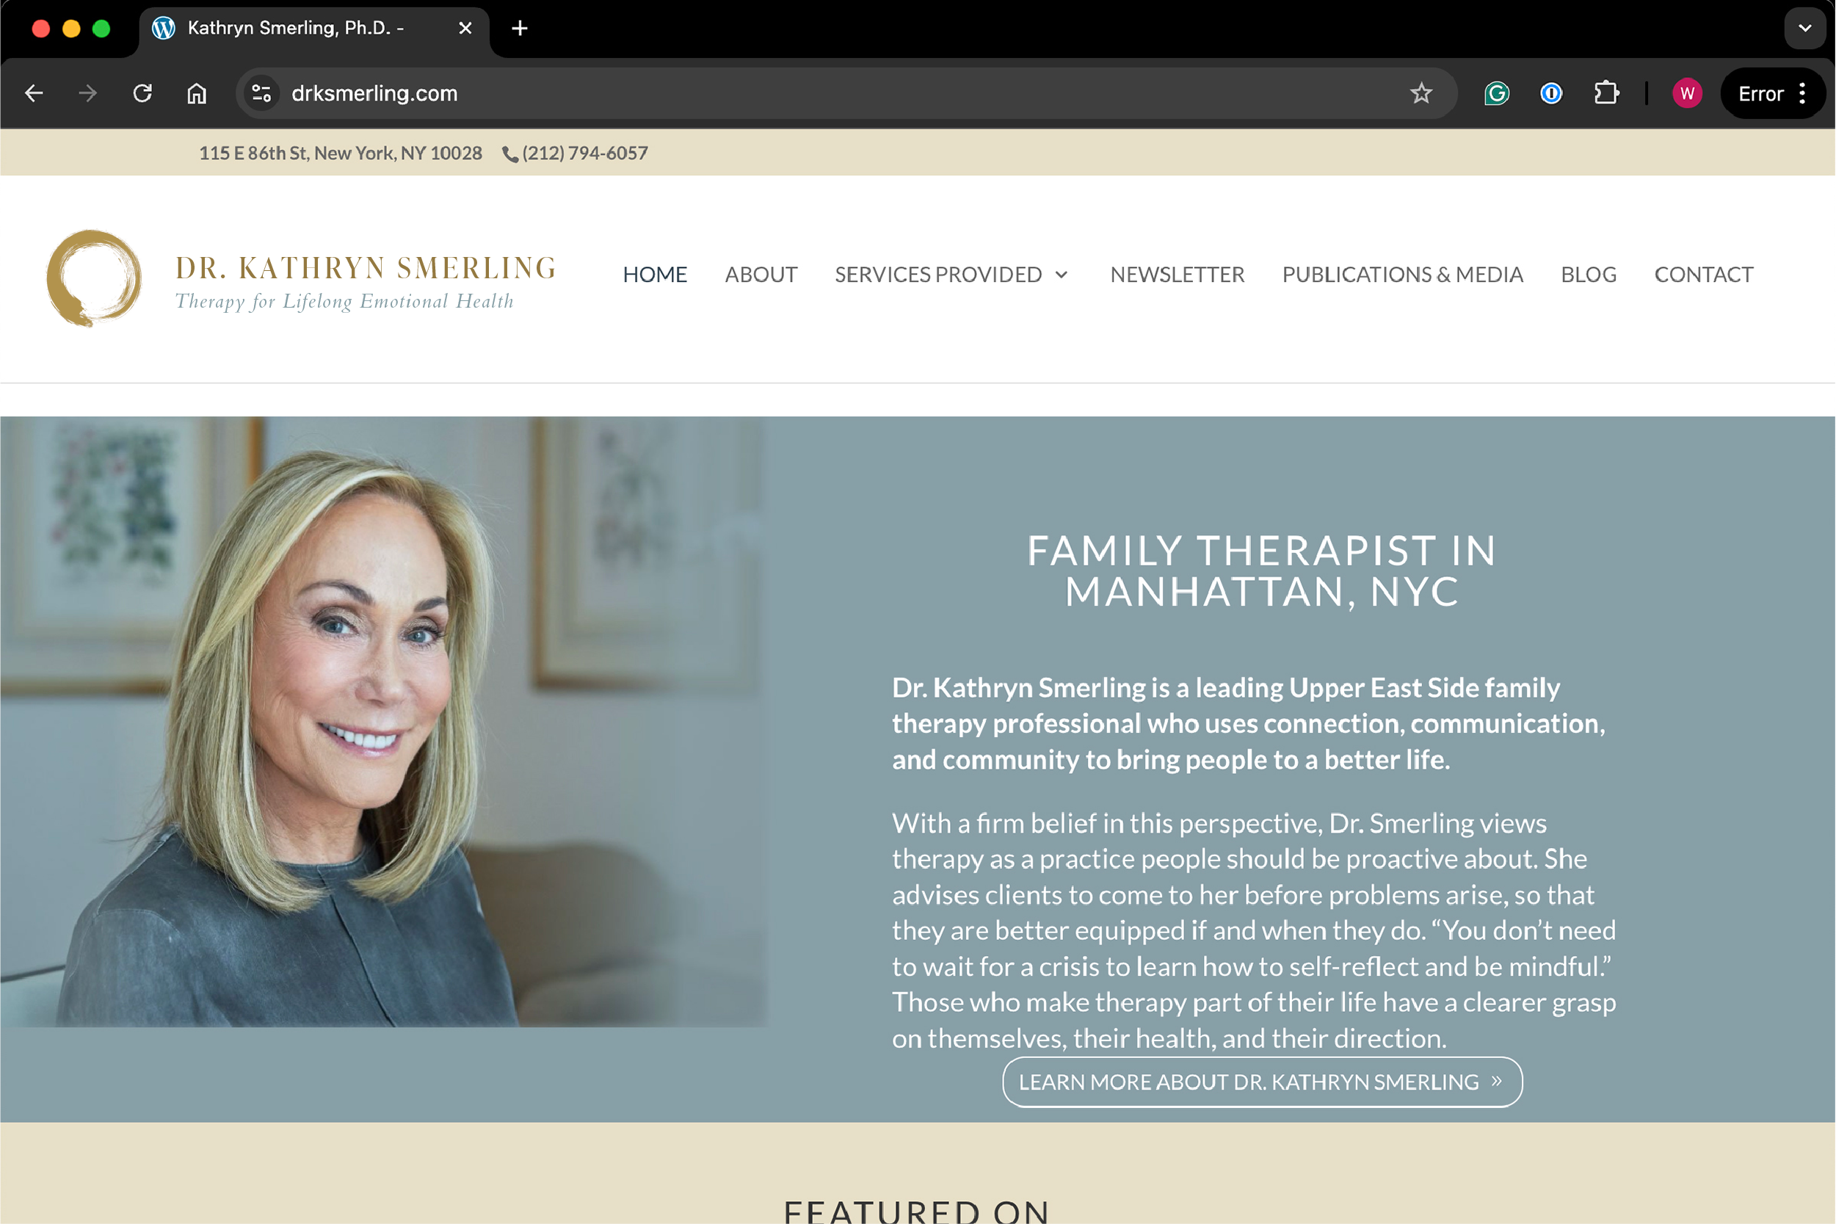
Task: Open the Error browser menu
Action: [x=1772, y=94]
